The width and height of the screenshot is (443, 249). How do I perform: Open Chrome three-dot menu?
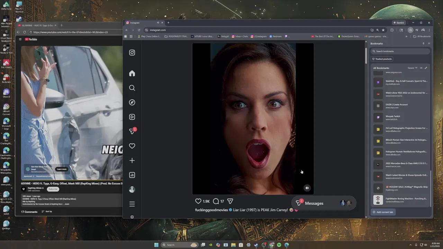429,30
